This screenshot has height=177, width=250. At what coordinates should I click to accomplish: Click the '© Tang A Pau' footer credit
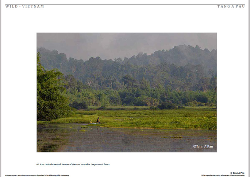237,173
